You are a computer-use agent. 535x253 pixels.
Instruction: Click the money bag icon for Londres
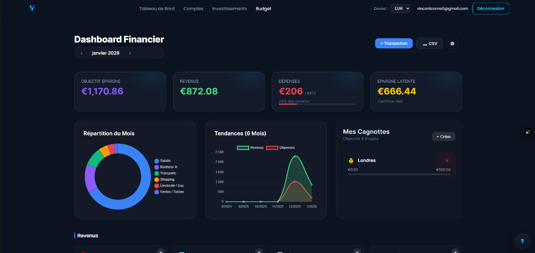351,160
